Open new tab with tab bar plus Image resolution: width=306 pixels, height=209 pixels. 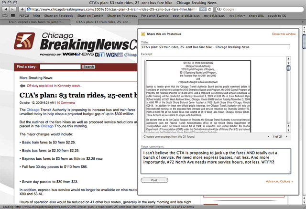(303, 22)
